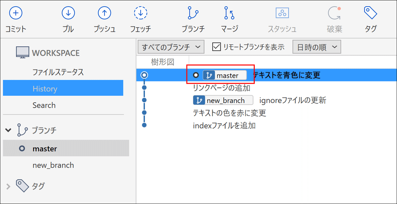Click the Tag (タグ) toolbar icon
The height and width of the screenshot is (204, 397).
371,13
